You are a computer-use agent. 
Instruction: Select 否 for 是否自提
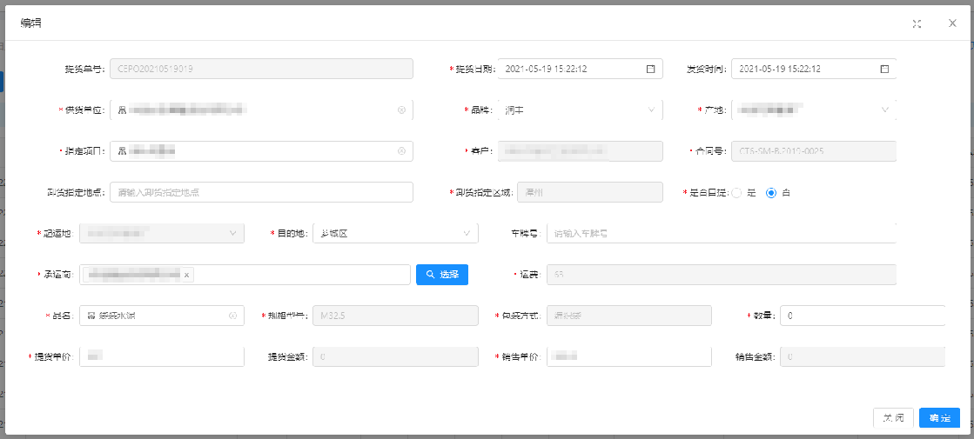771,192
